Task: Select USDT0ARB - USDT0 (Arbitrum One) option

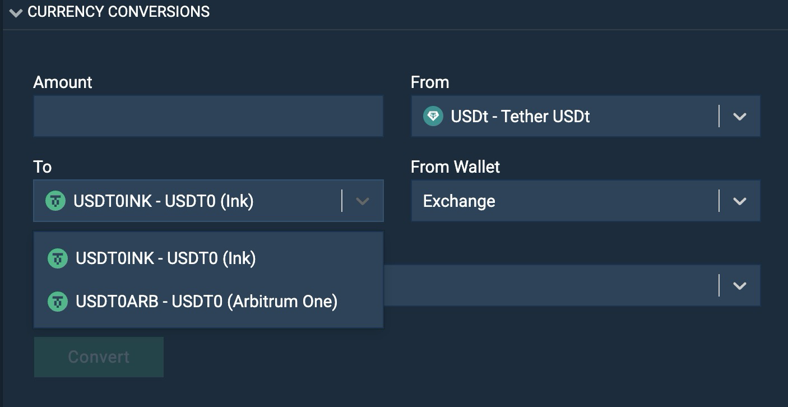Action: [208, 302]
